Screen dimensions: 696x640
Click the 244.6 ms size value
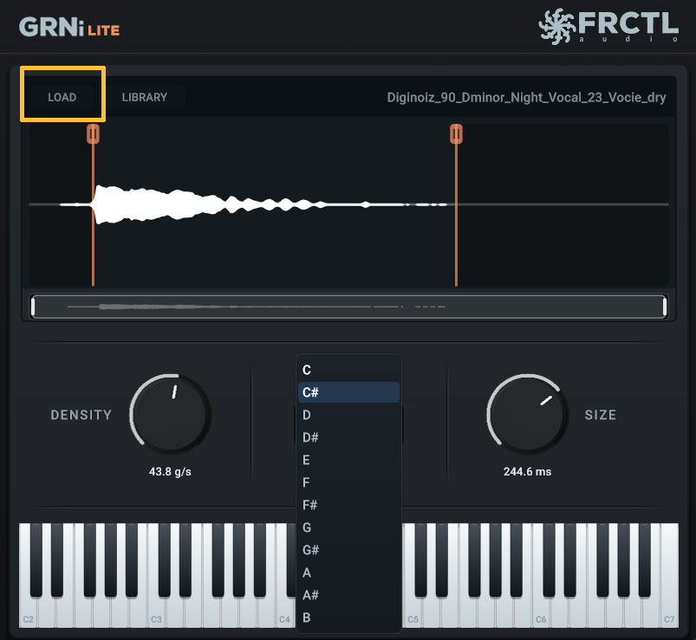[x=527, y=471]
